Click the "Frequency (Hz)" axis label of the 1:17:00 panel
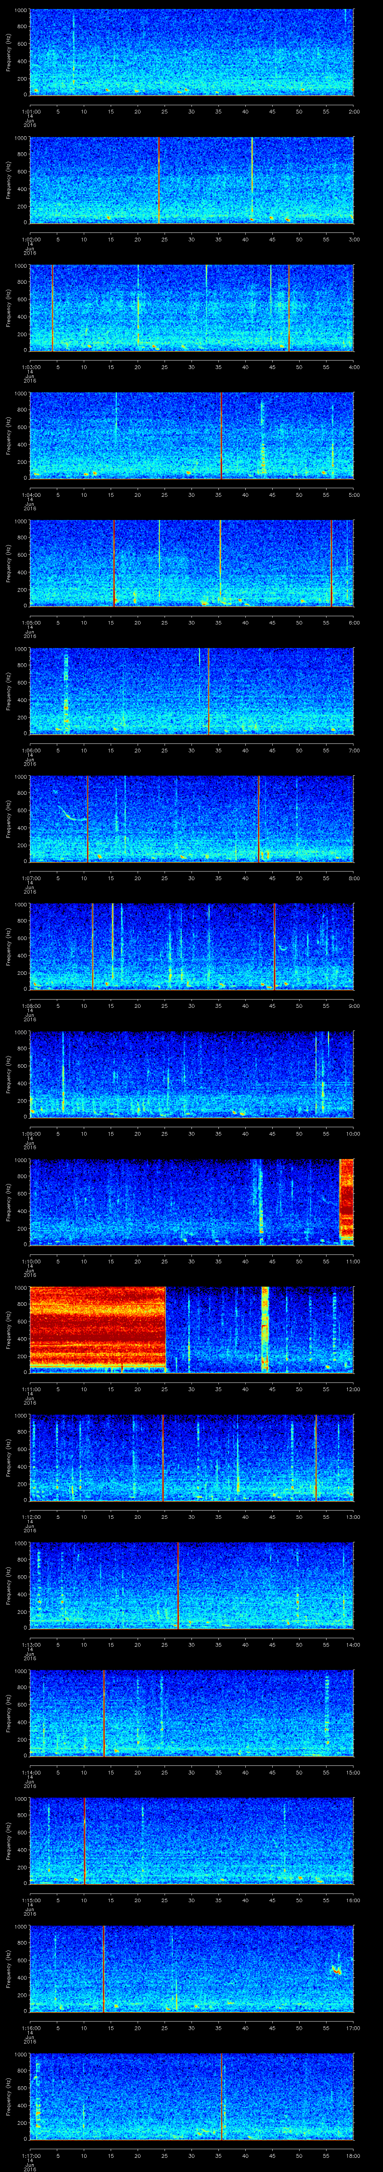The width and height of the screenshot is (383, 2172). pyautogui.click(x=9, y=2096)
